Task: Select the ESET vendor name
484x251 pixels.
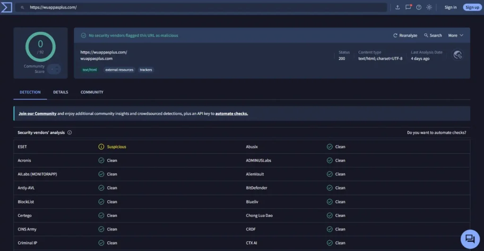Action: click(22, 147)
